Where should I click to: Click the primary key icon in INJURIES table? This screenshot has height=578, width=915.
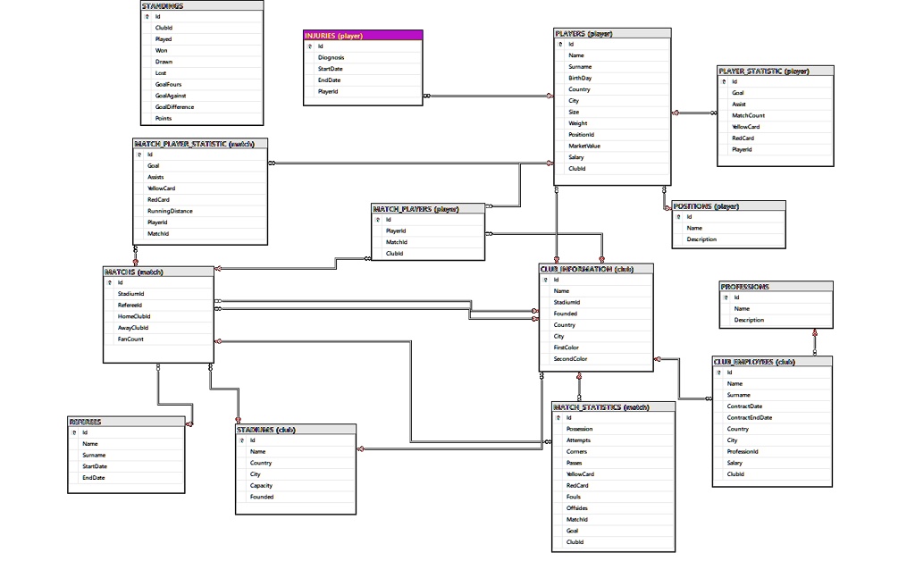click(x=310, y=46)
